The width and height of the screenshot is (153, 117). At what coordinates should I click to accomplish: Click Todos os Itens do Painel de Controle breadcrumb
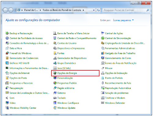(x=62, y=10)
